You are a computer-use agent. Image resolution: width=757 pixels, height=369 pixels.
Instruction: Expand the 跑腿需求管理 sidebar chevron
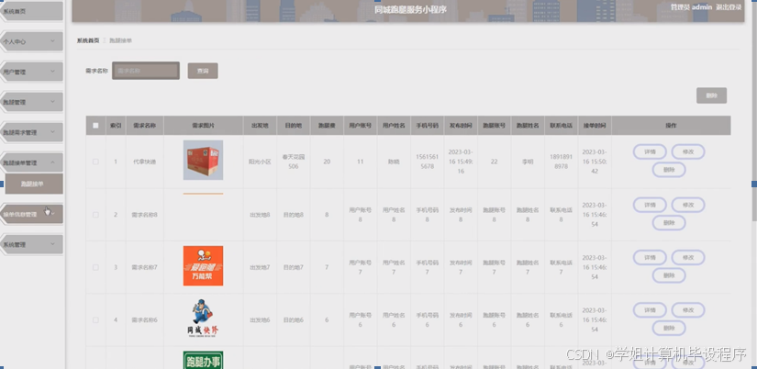[52, 131]
